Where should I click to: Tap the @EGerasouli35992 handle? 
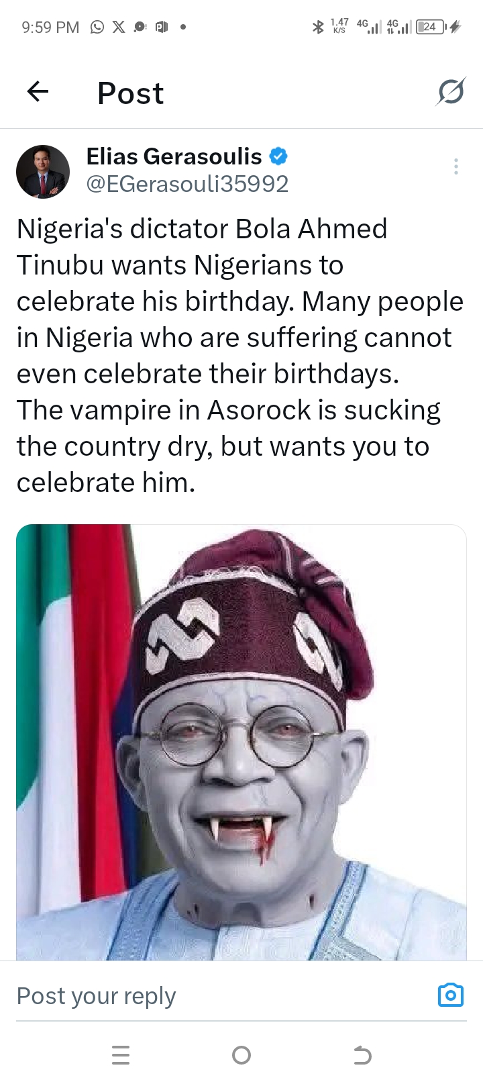pyautogui.click(x=187, y=184)
